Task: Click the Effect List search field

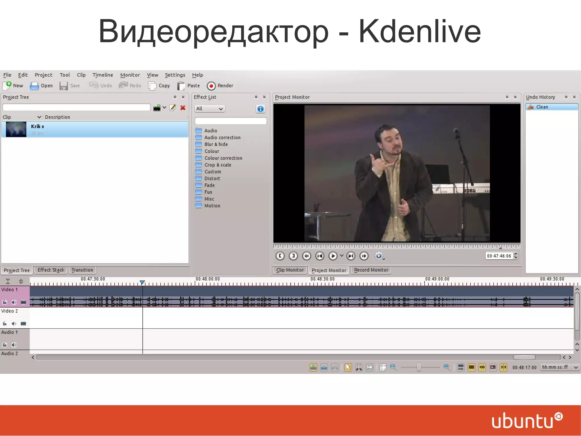Action: coord(231,121)
